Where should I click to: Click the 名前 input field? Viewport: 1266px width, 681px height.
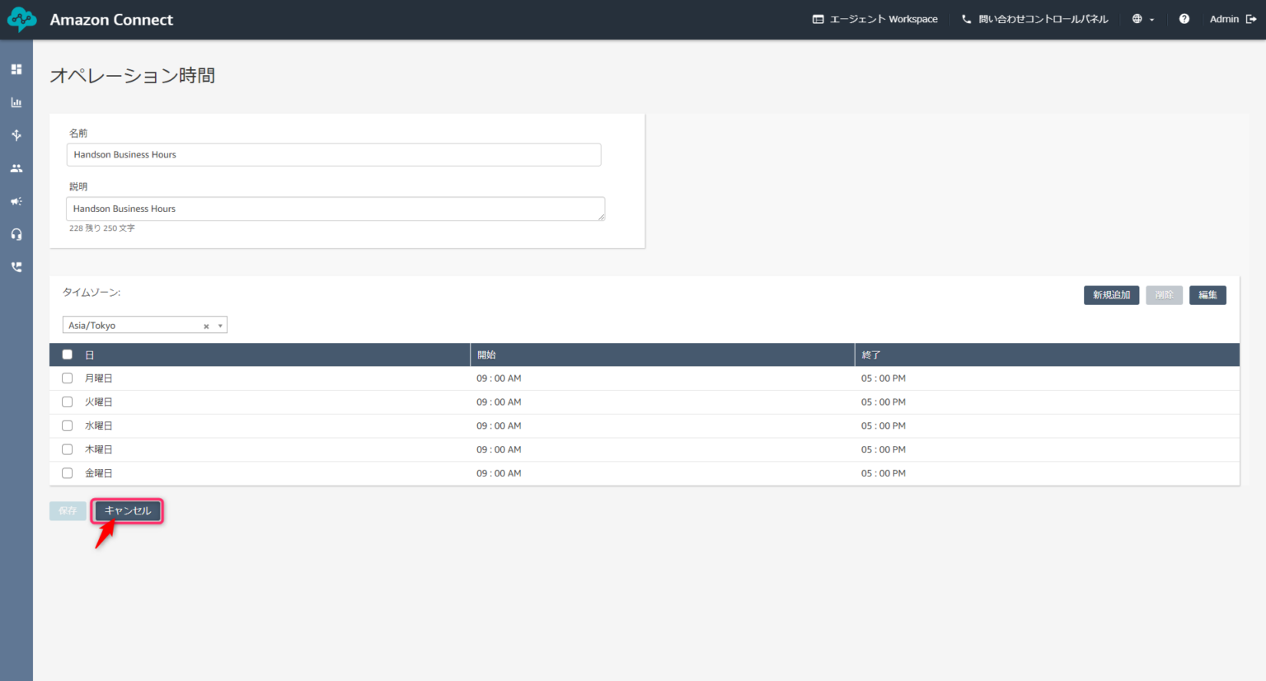334,155
